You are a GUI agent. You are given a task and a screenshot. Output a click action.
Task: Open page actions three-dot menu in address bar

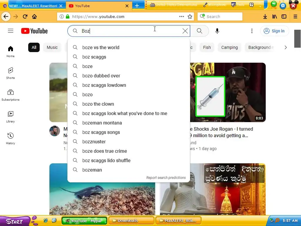(182, 16)
